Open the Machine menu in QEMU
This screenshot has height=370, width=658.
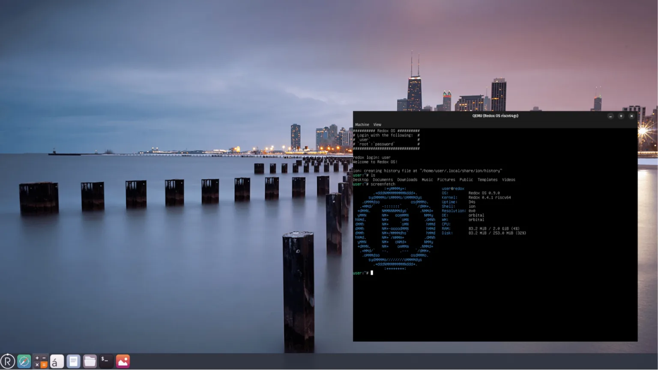362,124
